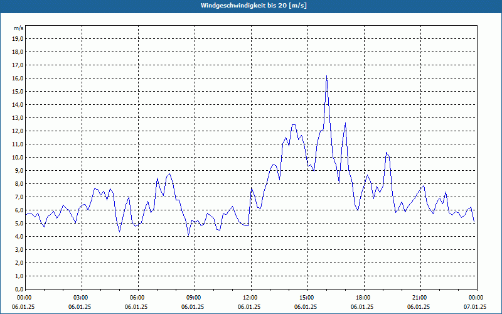502x314 pixels.
Task: Select the 15,0 y-axis label
Action: pyautogui.click(x=18, y=91)
